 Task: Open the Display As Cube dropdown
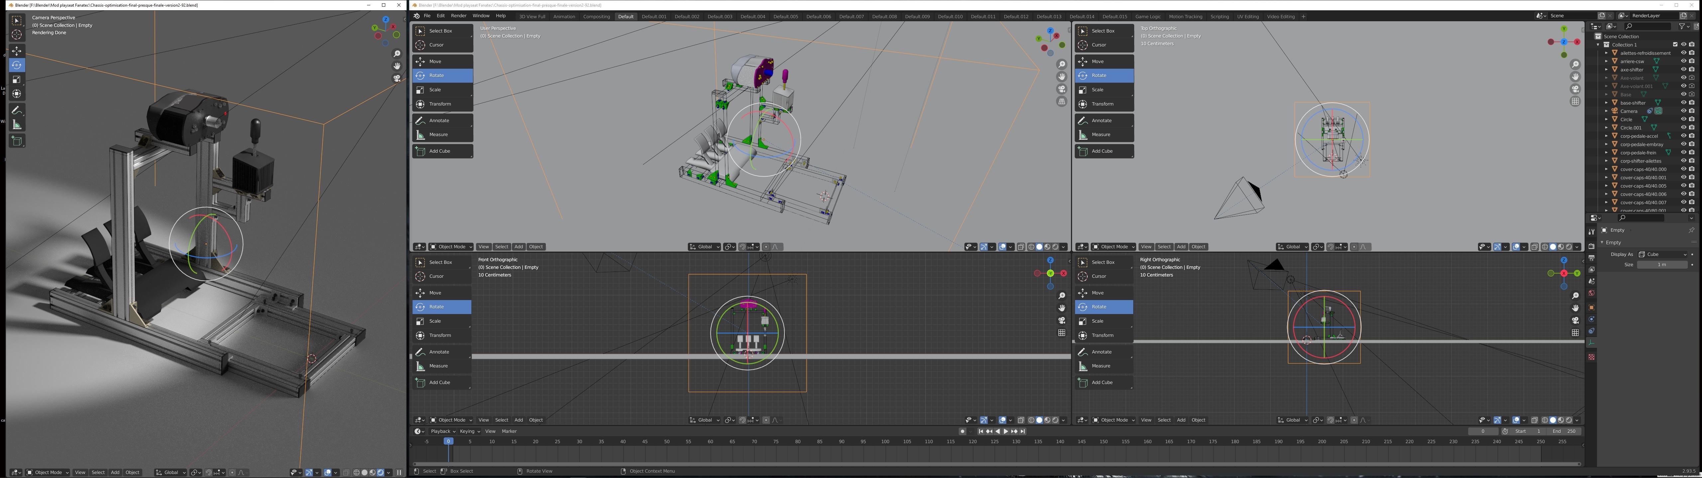coord(1663,254)
